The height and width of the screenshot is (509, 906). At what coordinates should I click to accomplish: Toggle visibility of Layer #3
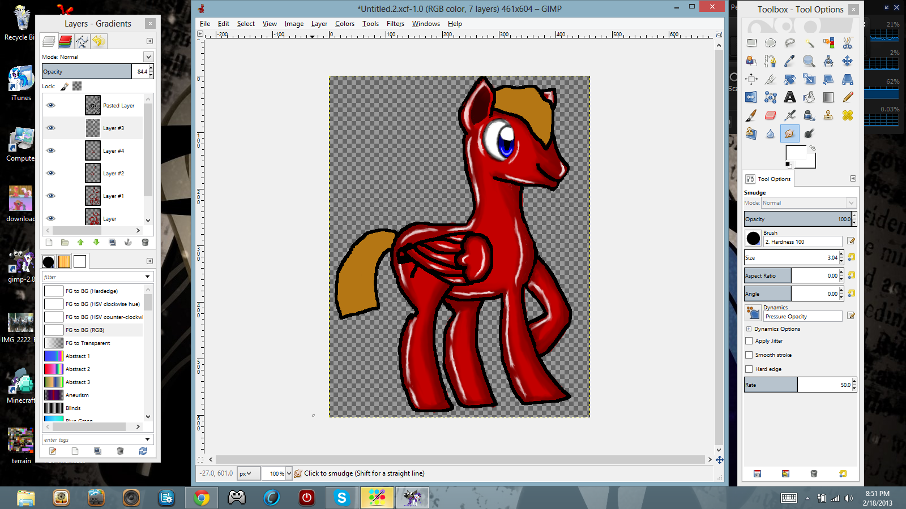(51, 128)
